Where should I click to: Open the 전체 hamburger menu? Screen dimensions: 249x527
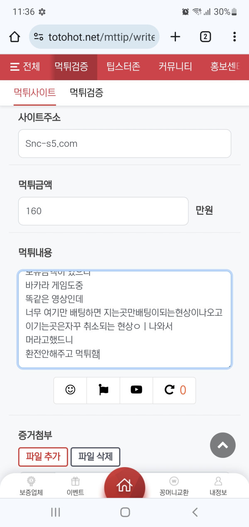coord(25,67)
